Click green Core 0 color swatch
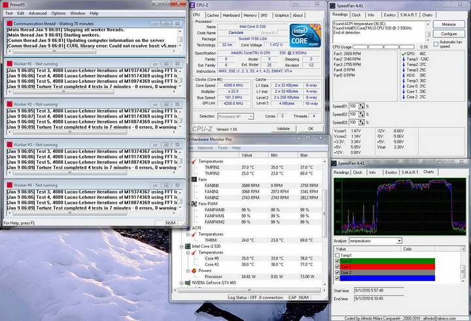 tap(387, 261)
